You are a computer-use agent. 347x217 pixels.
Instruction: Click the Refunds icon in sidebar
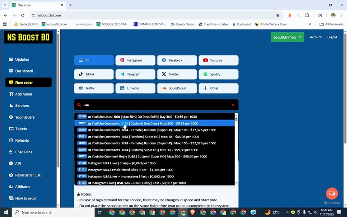coord(11,140)
